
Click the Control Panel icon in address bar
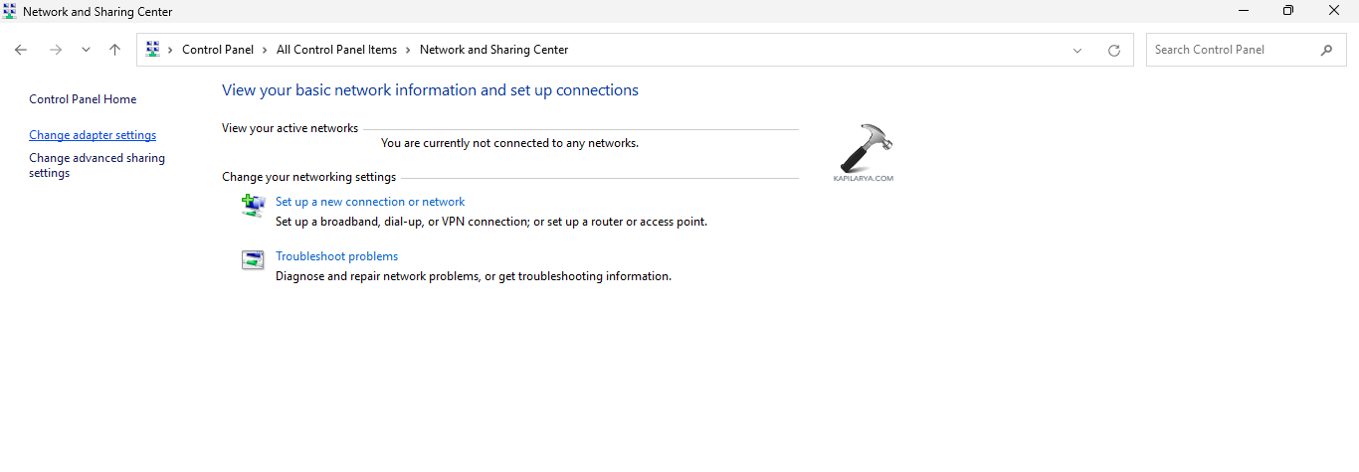153,50
